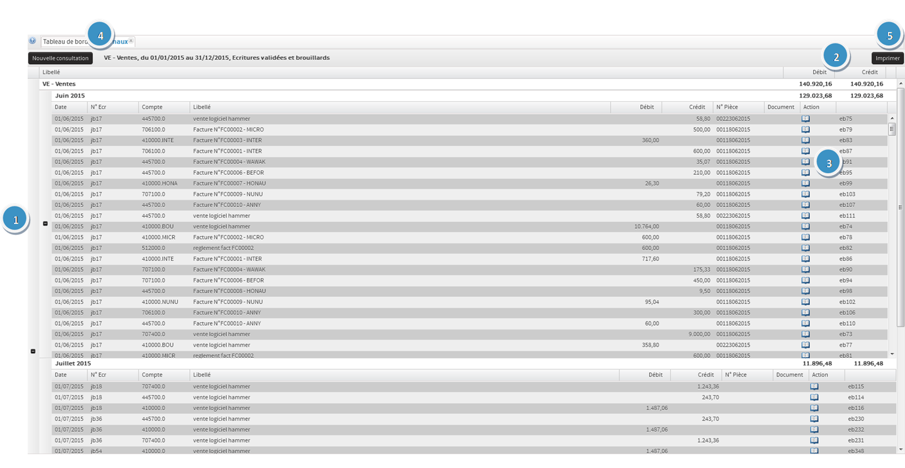
Task: View document icon for reglement fact FC00002
Action: (806, 248)
